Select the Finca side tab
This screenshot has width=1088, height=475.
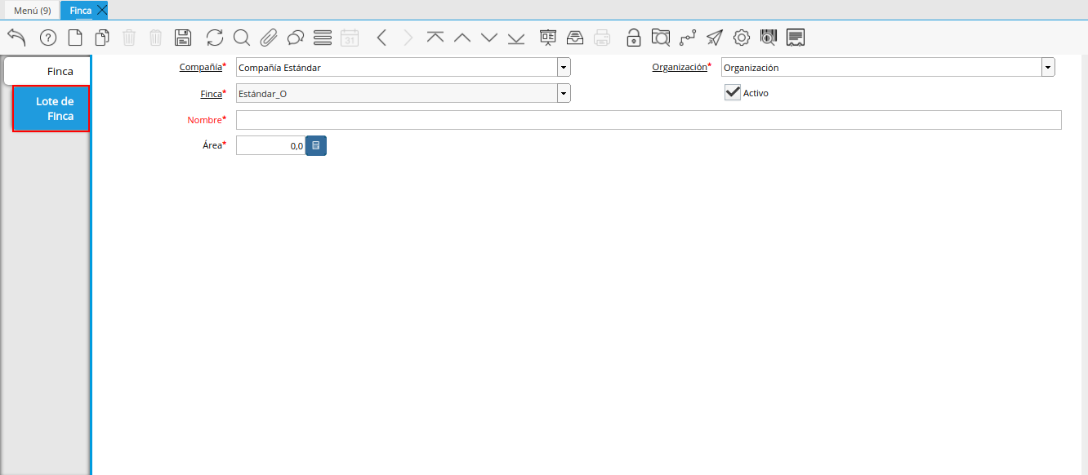47,71
